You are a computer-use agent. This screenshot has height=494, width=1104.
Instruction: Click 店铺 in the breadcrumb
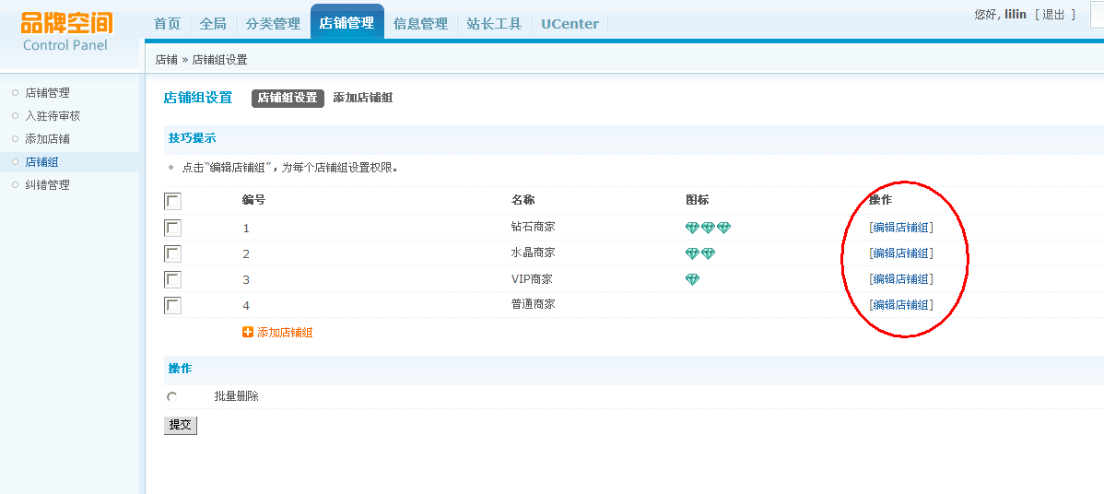[x=166, y=60]
